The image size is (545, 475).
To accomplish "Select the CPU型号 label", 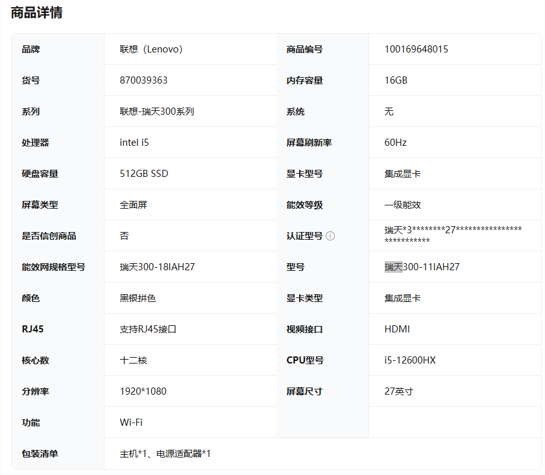I will 305,360.
